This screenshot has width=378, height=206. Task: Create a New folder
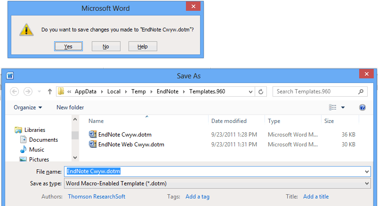coord(70,107)
